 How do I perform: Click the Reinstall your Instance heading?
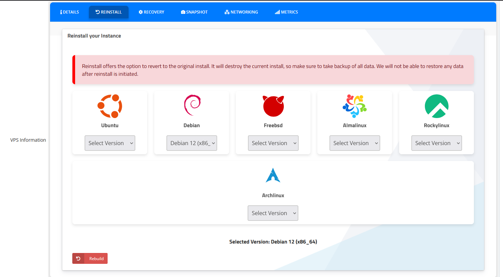coord(94,36)
